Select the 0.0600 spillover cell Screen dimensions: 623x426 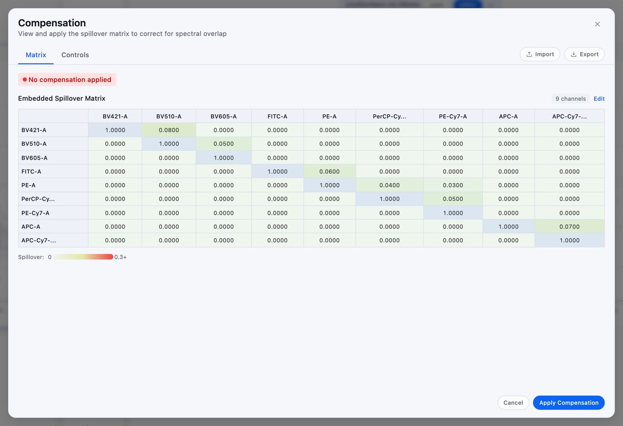(330, 171)
